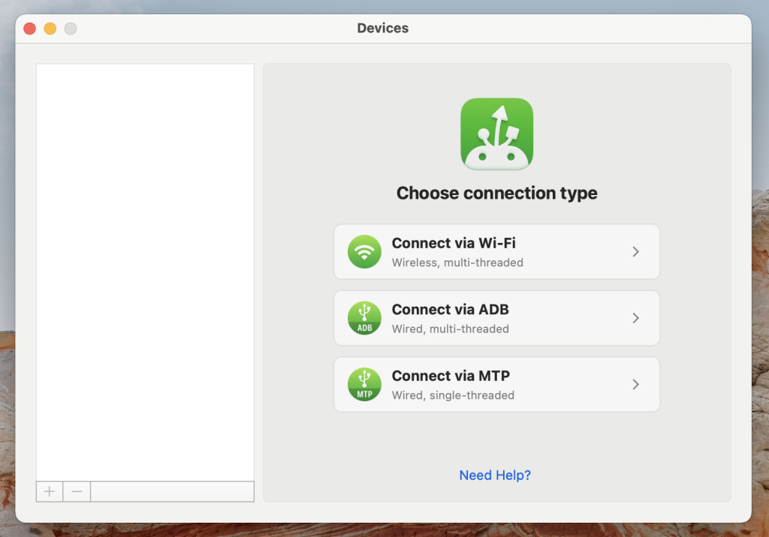
Task: Click the green ADB USB icon
Action: pos(364,318)
